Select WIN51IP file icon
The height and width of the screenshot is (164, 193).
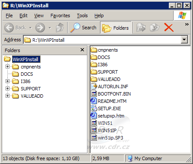pos(94,130)
